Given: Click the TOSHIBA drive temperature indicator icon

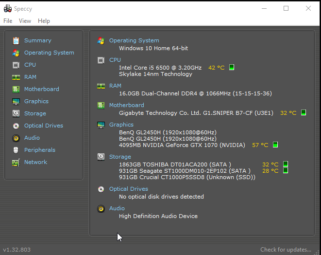Looking at the screenshot, I should 286,164.
